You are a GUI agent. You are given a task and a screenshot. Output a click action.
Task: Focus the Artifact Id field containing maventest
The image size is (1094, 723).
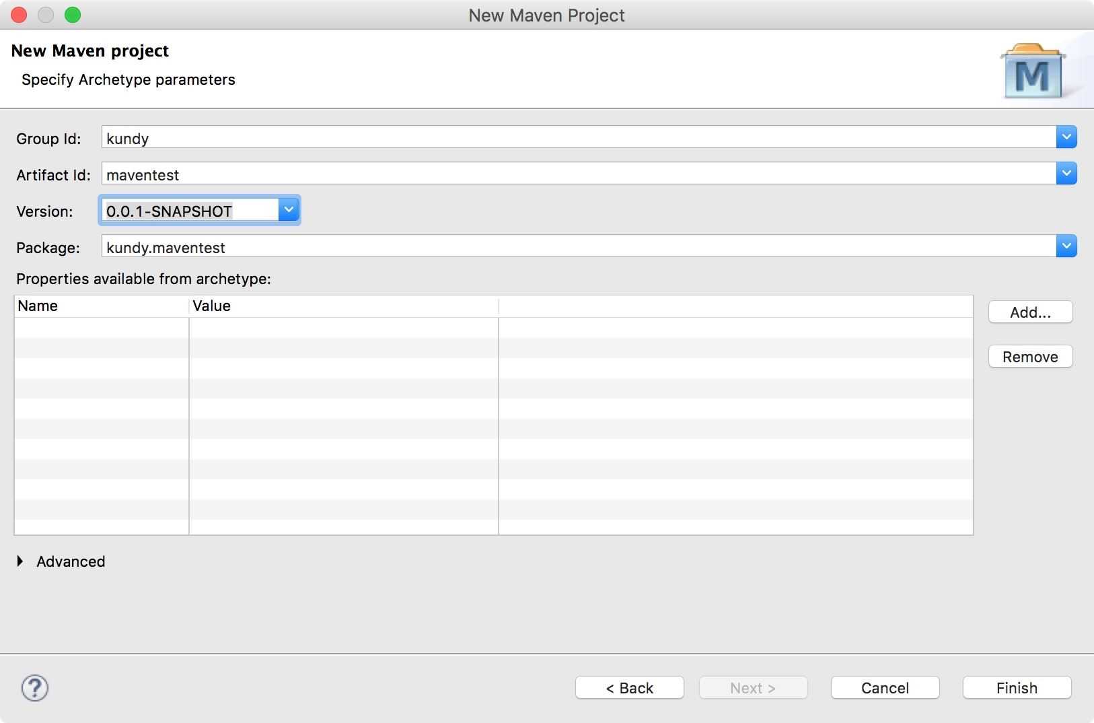click(x=579, y=174)
